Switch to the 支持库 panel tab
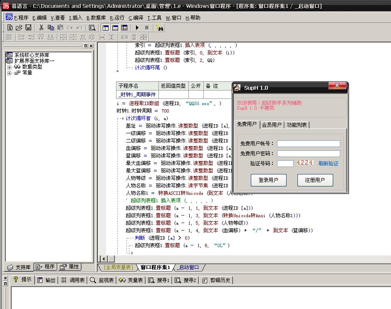Image resolution: width=391 pixels, height=309 pixels. click(19, 267)
